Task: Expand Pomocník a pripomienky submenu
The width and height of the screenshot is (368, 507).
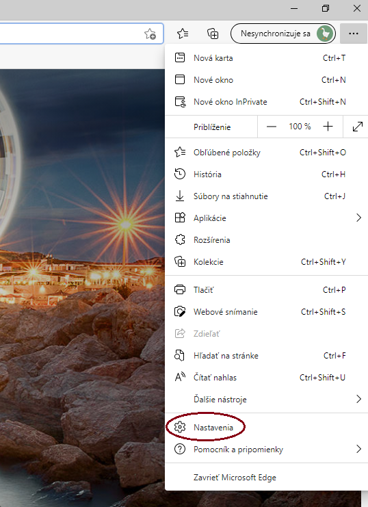Action: (x=267, y=449)
